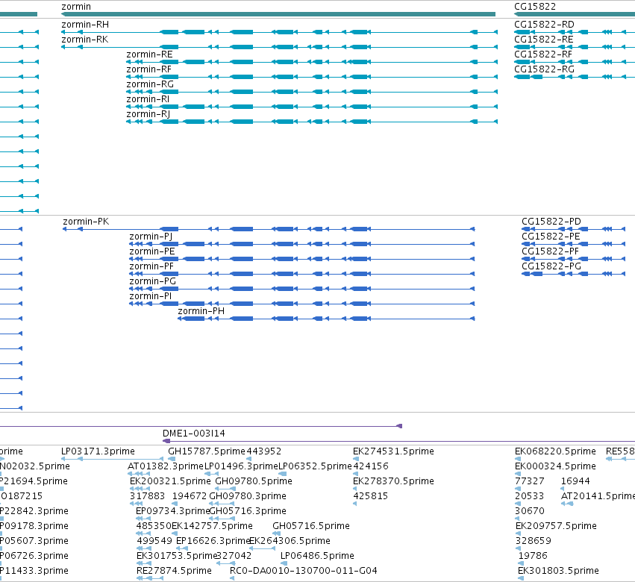Click the zormin-PK protein label
The image size is (635, 582).
86,222
